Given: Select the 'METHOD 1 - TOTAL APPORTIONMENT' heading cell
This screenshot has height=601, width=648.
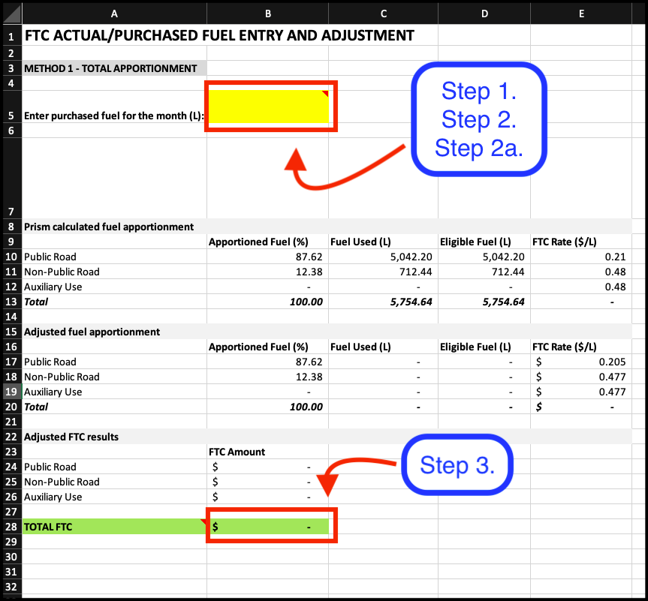Looking at the screenshot, I should click(x=113, y=68).
